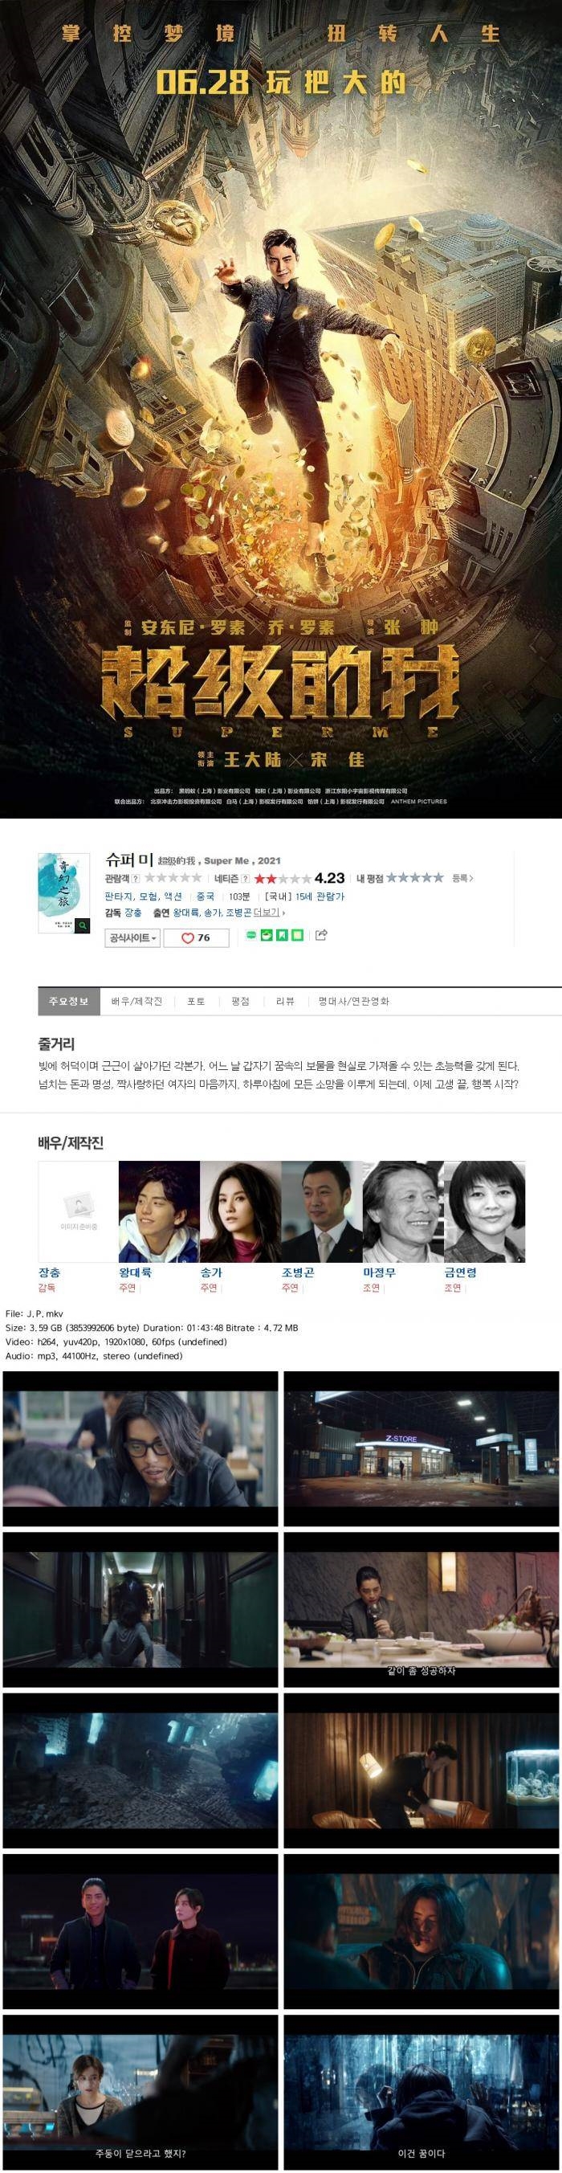562x2173 pixels.
Task: Set my rating using the 내 평점 stars
Action: point(415,878)
